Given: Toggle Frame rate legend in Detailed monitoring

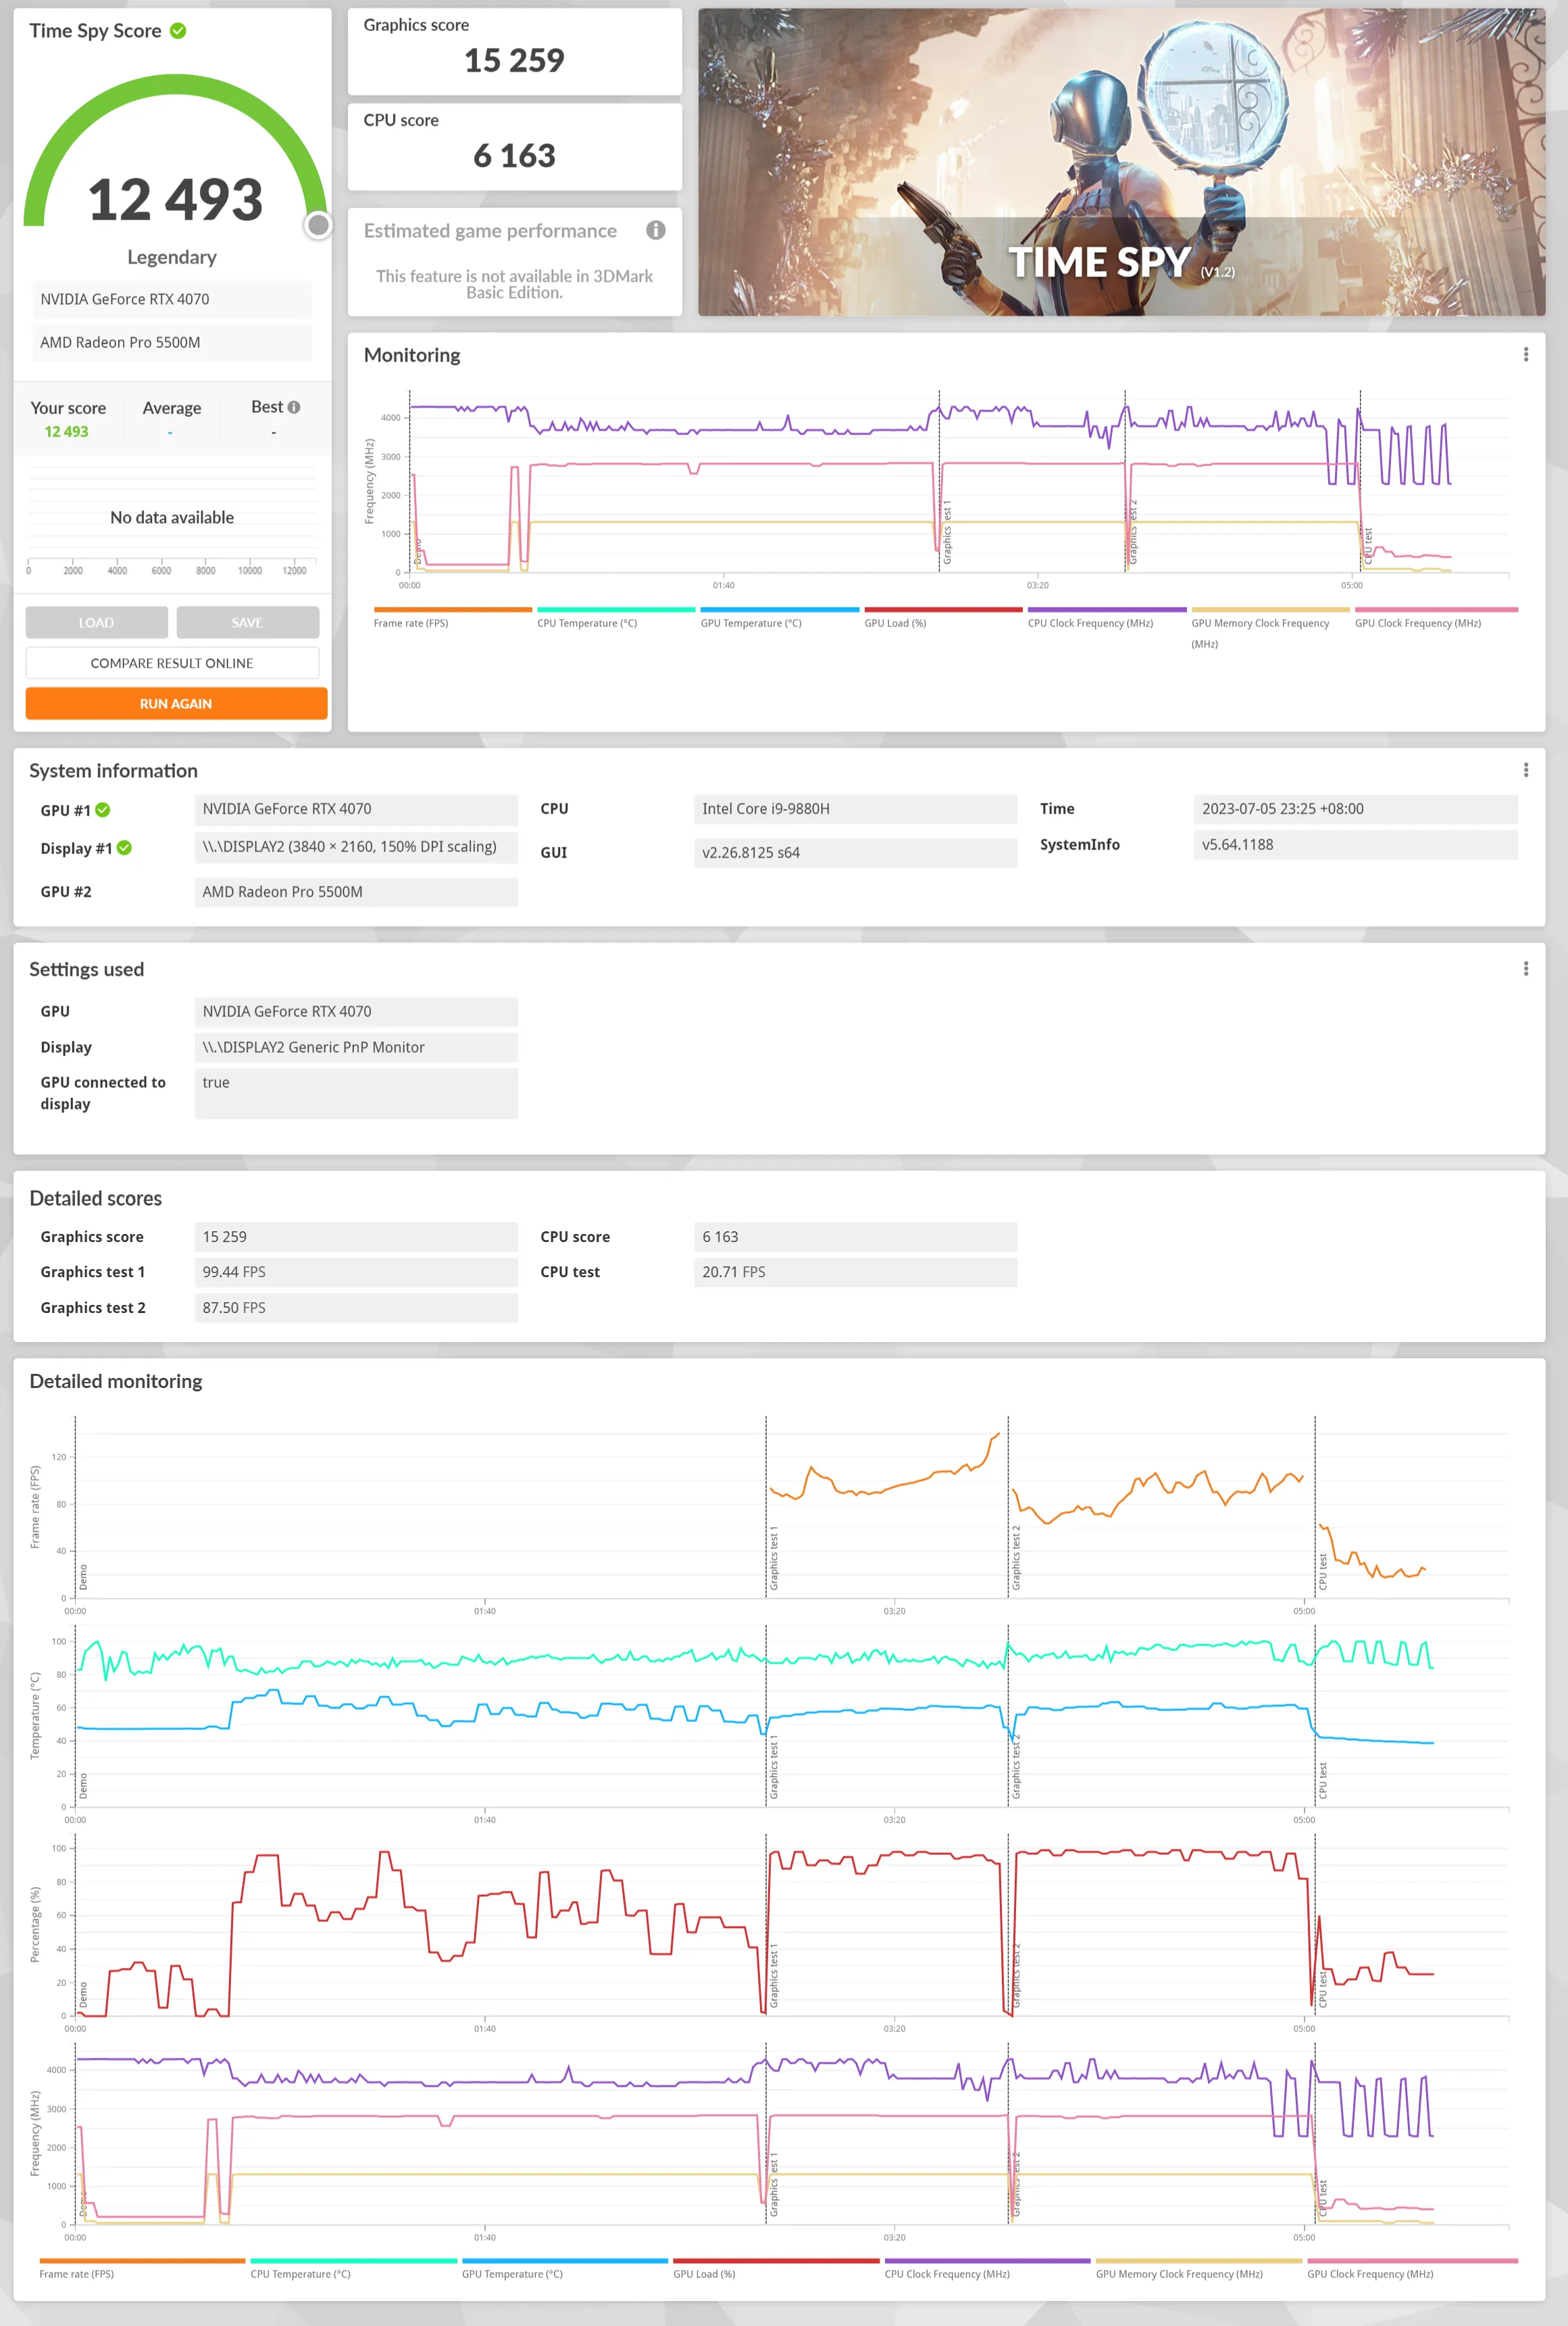Looking at the screenshot, I should (142, 2268).
